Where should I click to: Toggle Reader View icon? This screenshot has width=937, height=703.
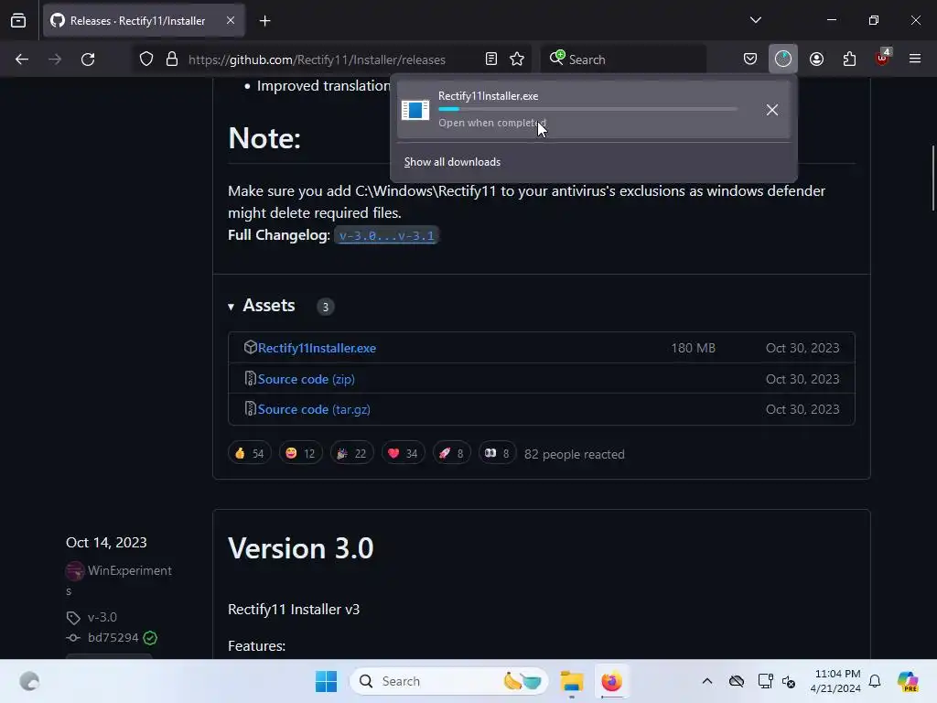[491, 59]
